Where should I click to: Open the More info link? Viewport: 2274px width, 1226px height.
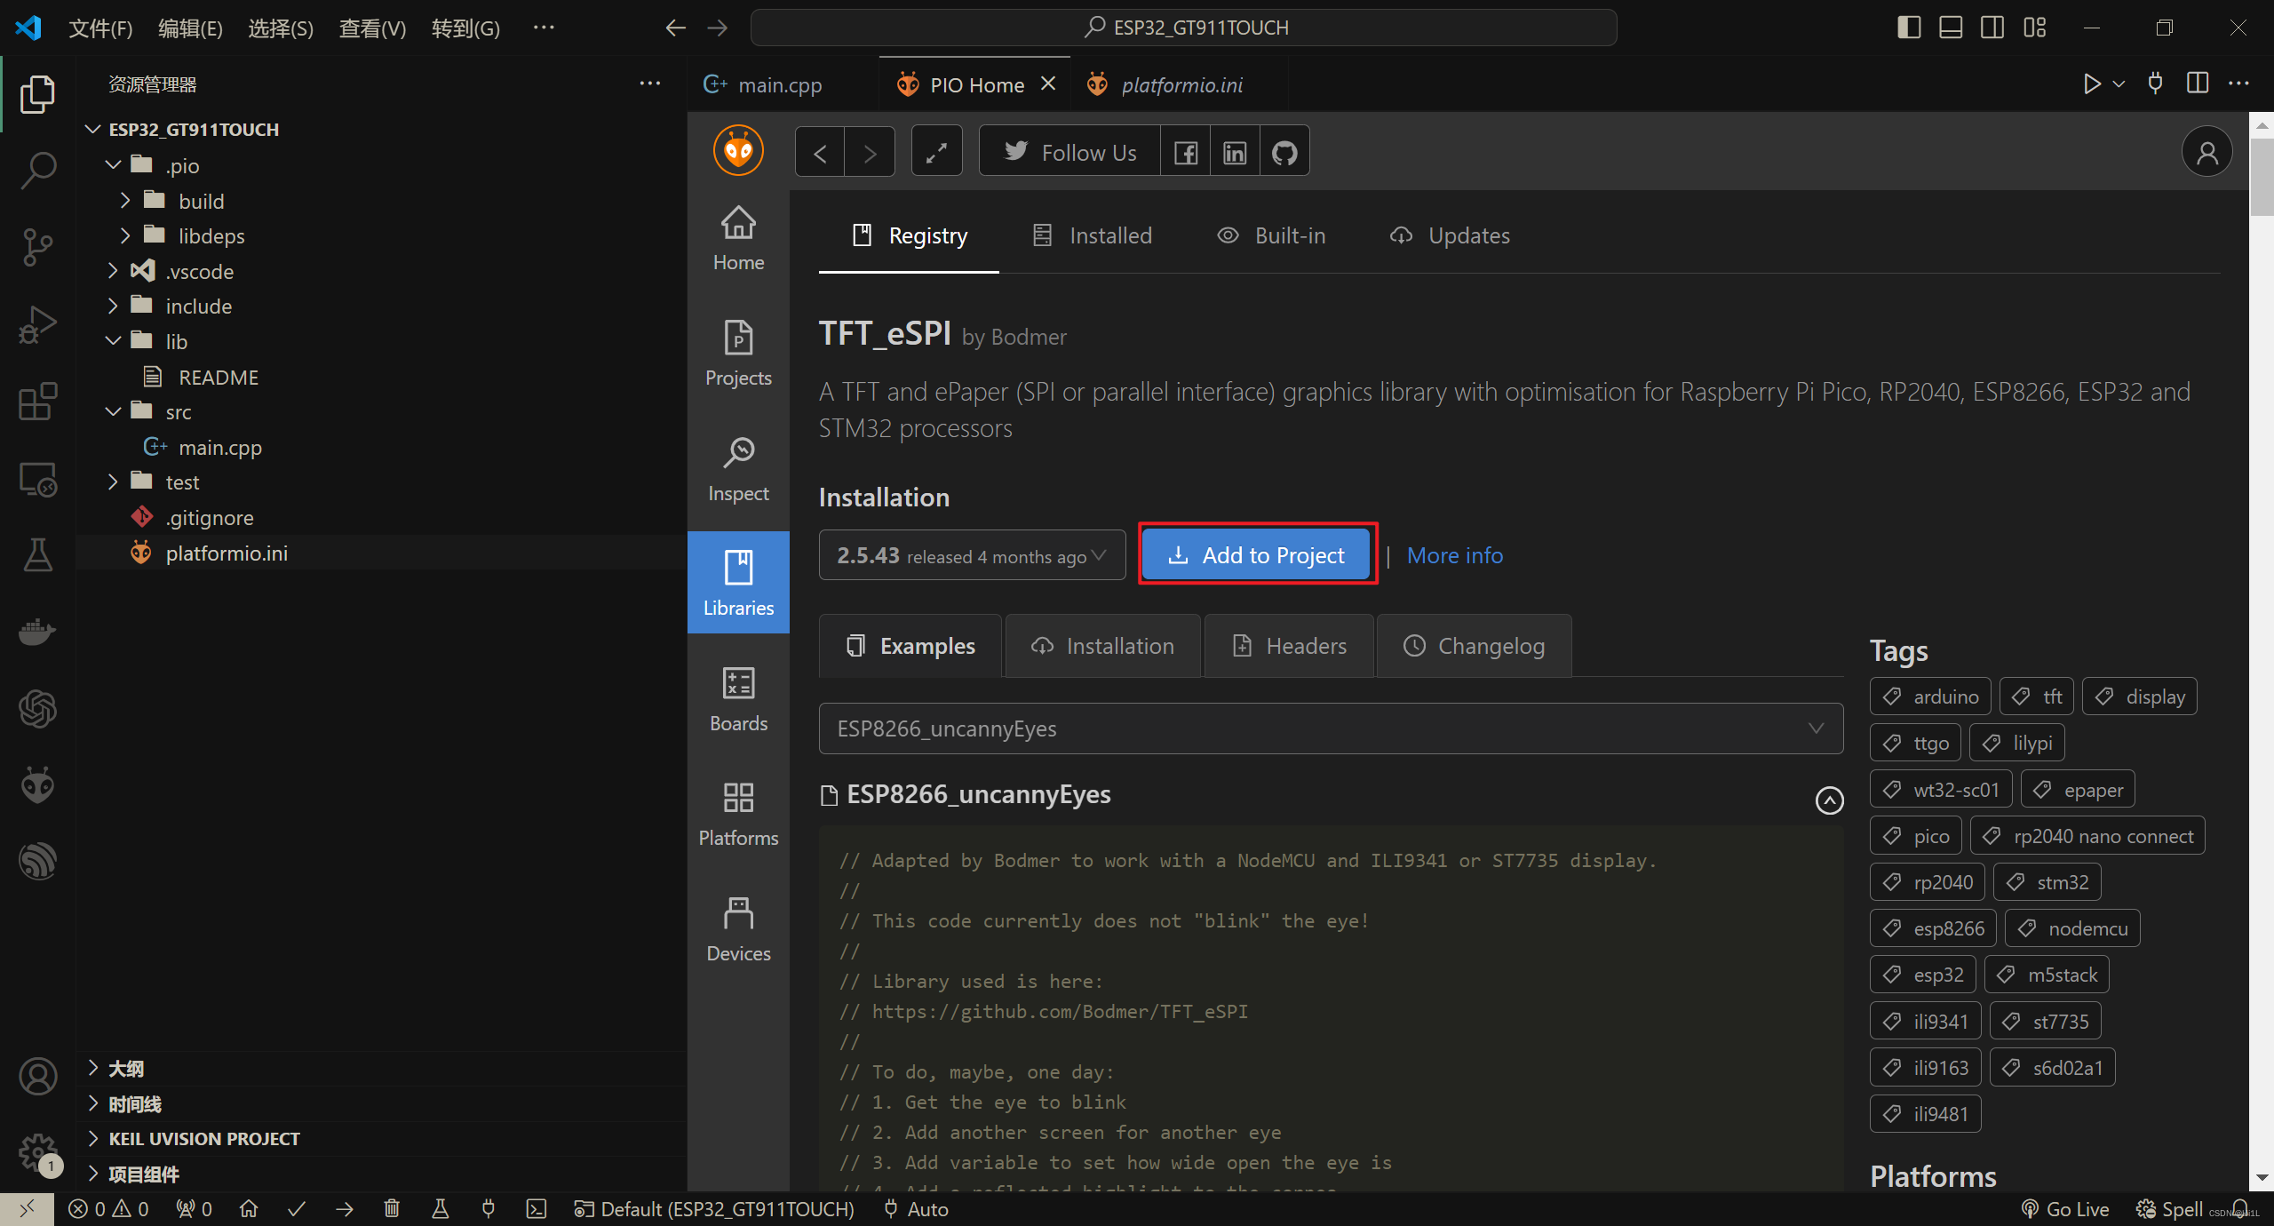(x=1454, y=555)
